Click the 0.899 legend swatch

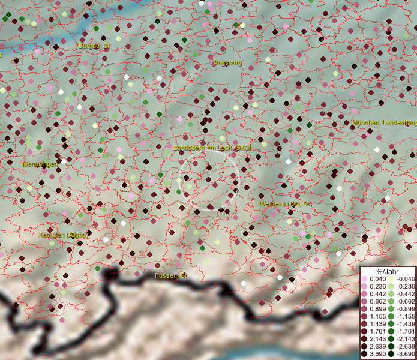[x=364, y=307]
